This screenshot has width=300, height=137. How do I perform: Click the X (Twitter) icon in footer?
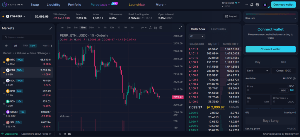coord(60,134)
